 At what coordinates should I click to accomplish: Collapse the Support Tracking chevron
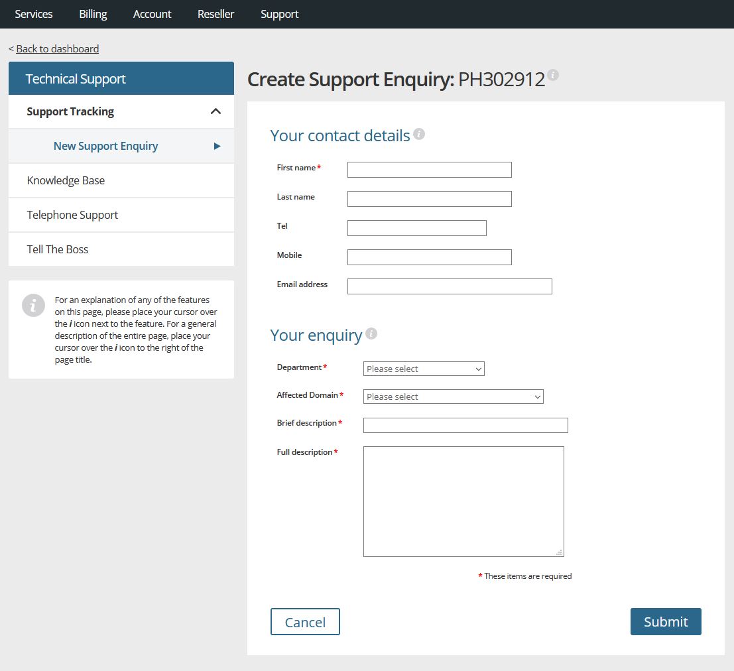(215, 111)
